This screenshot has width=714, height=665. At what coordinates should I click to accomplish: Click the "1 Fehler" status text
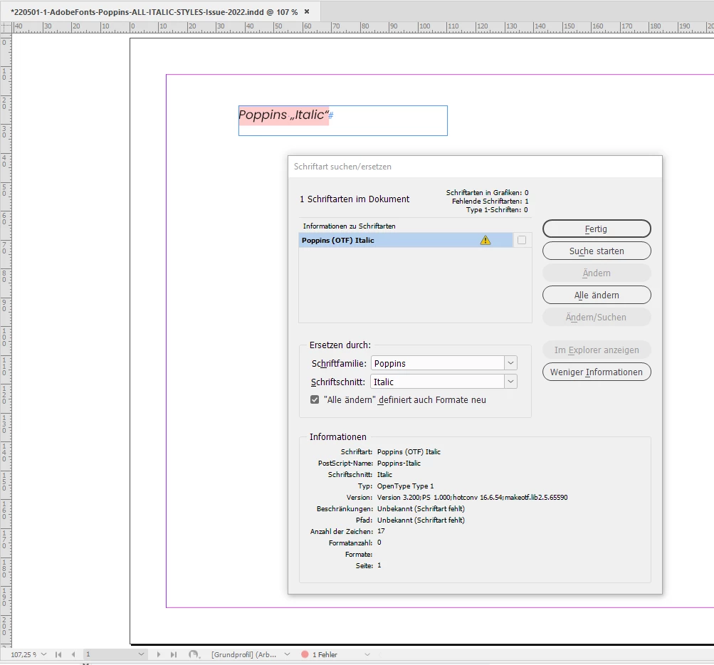click(325, 654)
